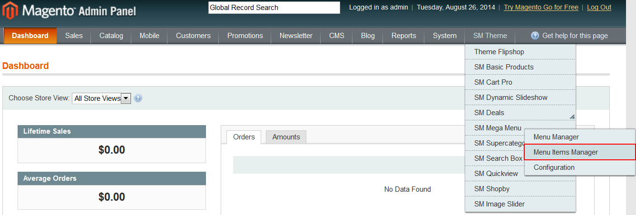This screenshot has width=636, height=215.
Task: Open the Reports menu
Action: 404,36
